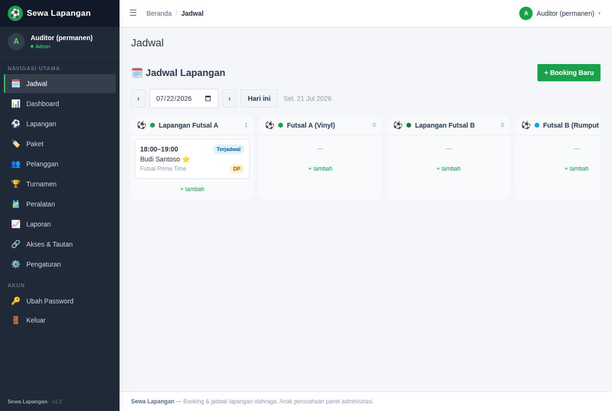The height and width of the screenshot is (411, 612).
Task: Click the green status dot of Lapangan Futsal A
Action: [x=153, y=125]
